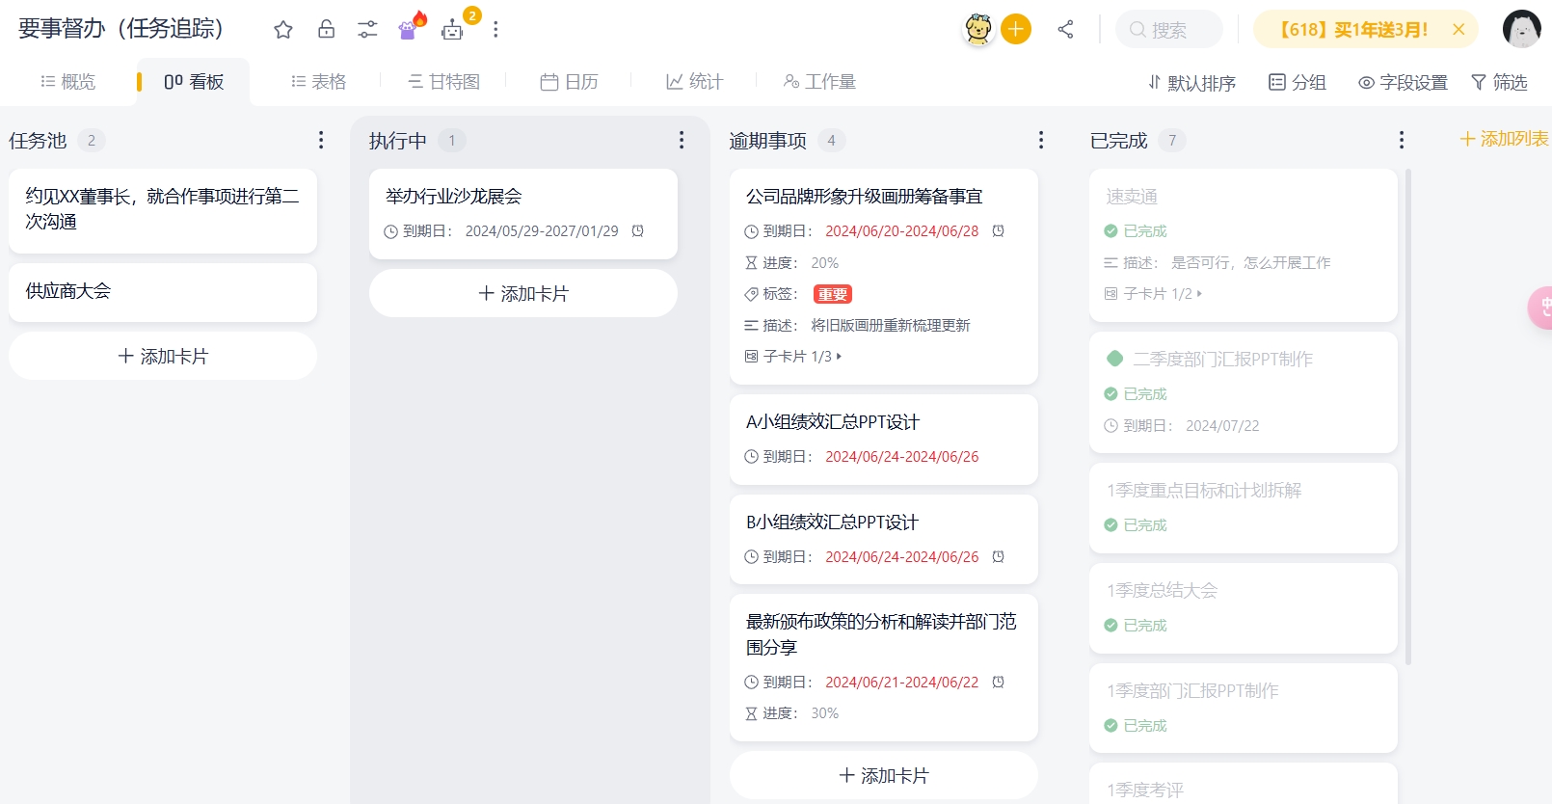The width and height of the screenshot is (1552, 804).
Task: Click the 618 买1年送3月 promotion
Action: click(1354, 30)
